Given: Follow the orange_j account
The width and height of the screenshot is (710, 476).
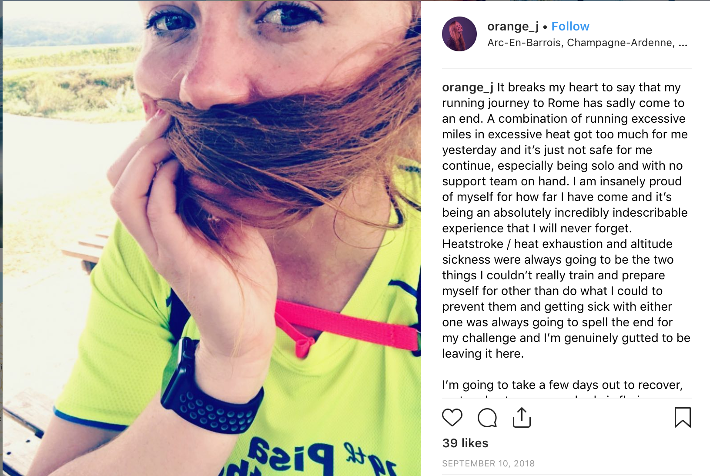Looking at the screenshot, I should 570,27.
